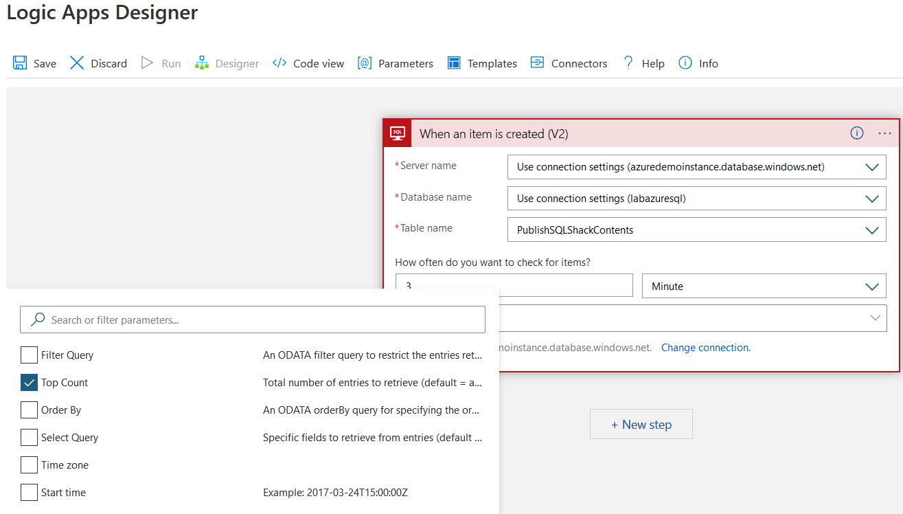Click the Info toolbar item

[x=698, y=63]
